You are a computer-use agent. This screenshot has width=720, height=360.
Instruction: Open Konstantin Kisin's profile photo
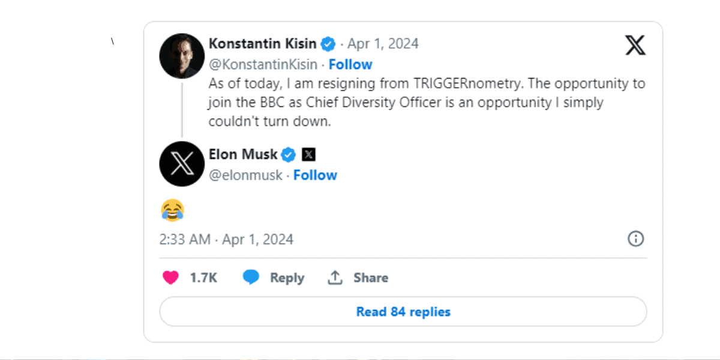[x=182, y=56]
